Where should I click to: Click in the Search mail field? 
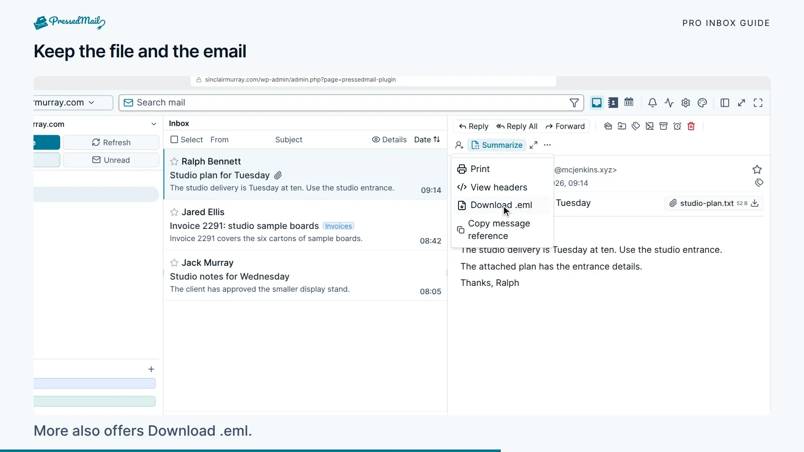351,103
